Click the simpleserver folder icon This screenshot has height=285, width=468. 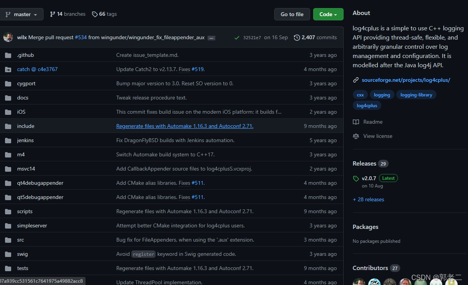(8, 226)
